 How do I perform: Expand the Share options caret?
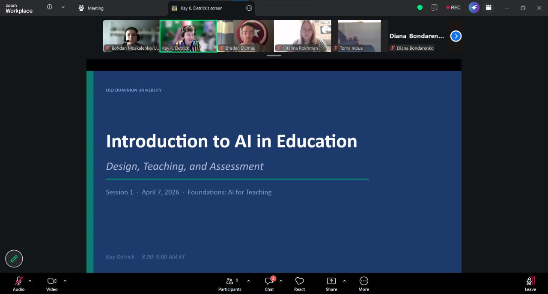[344, 281]
